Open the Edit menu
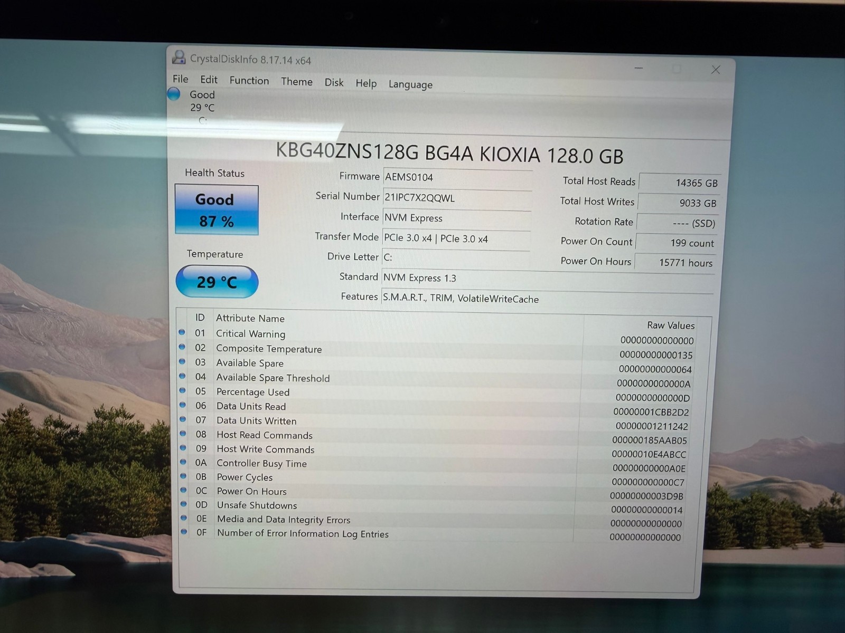845x633 pixels. pos(209,80)
